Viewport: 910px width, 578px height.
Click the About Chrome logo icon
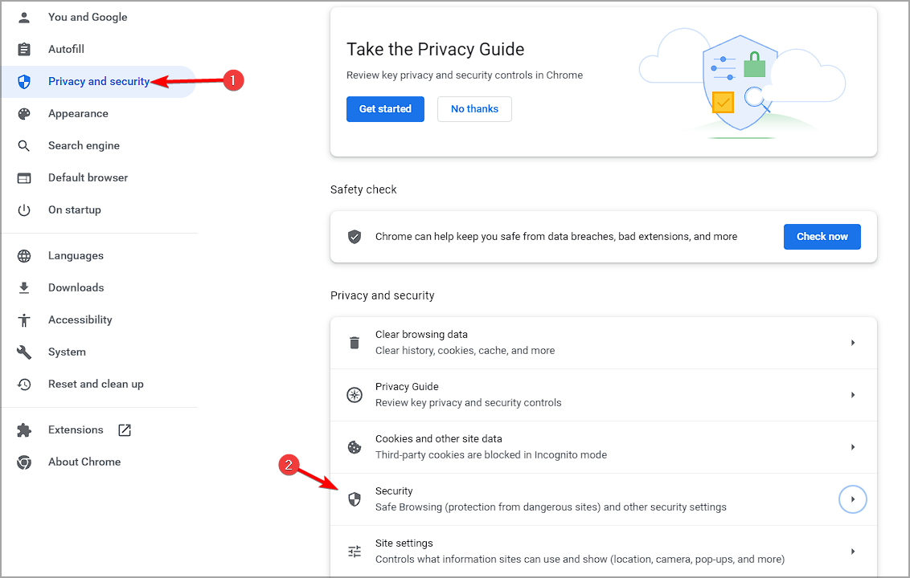point(24,462)
